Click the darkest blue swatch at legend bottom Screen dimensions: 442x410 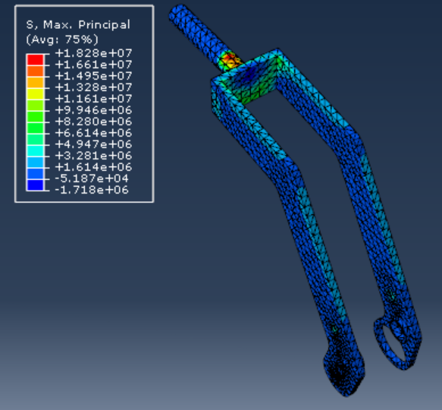pyautogui.click(x=35, y=184)
